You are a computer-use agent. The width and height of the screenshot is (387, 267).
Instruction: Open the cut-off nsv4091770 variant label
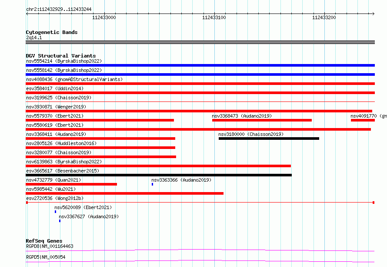369,116
